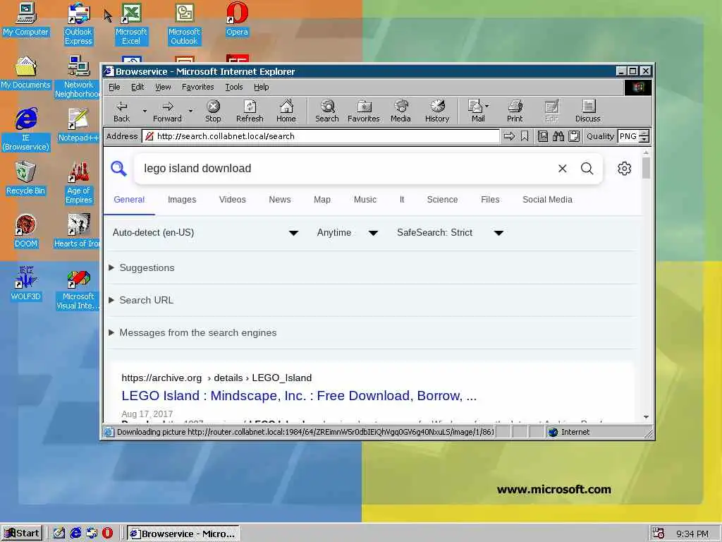The image size is (722, 542).
Task: Open the File menu
Action: coord(114,87)
